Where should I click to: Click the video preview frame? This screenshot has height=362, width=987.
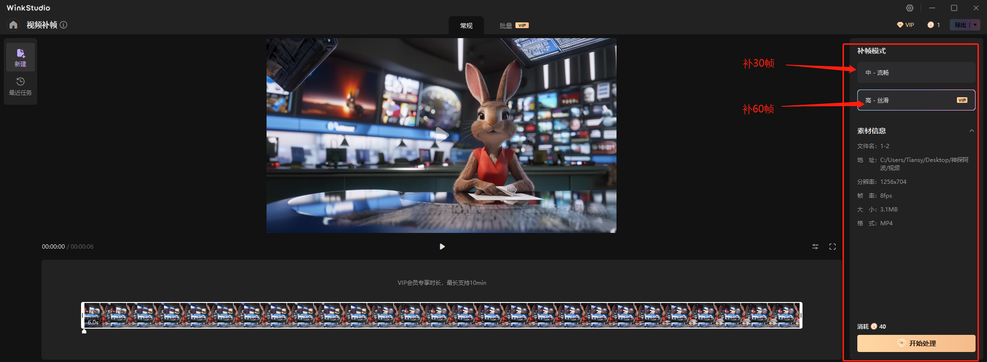coord(442,135)
